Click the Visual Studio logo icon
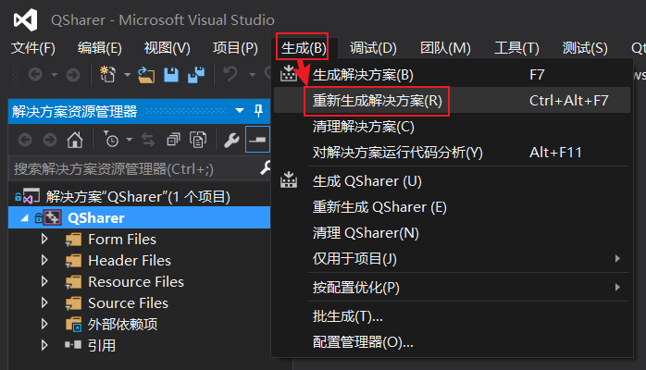Screen dimensions: 646x370 pos(26,19)
